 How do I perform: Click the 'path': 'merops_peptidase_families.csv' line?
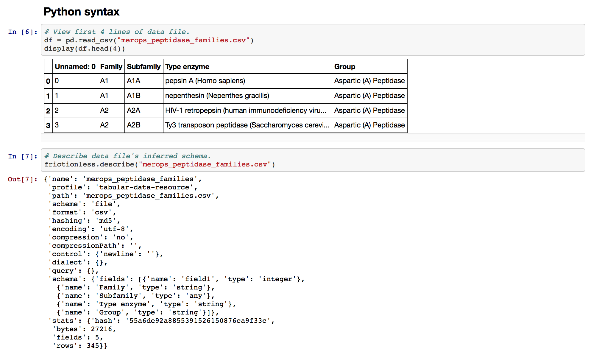pos(134,196)
